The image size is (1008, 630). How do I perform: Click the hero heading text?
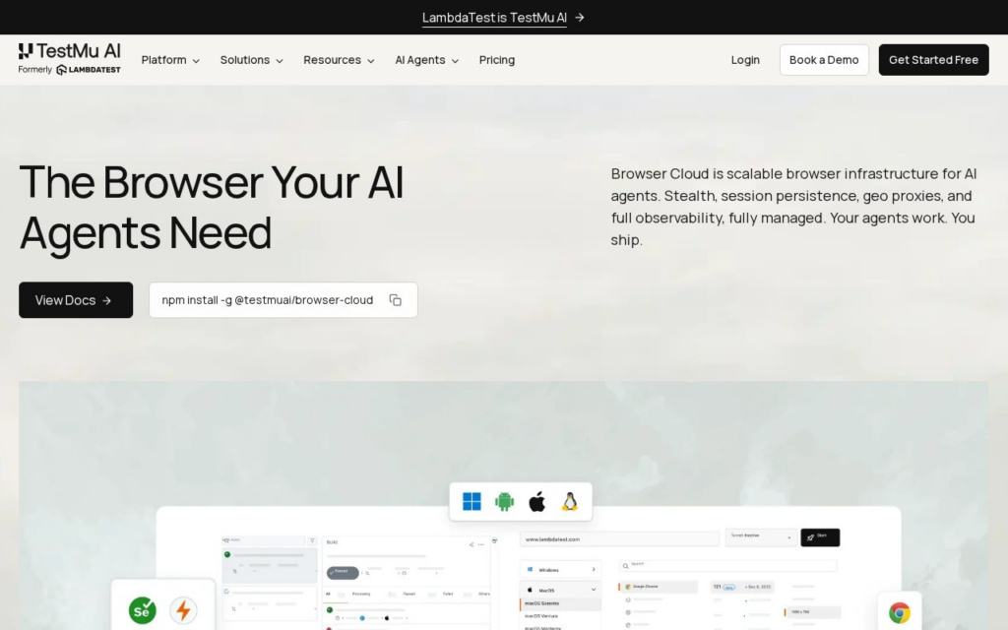212,207
